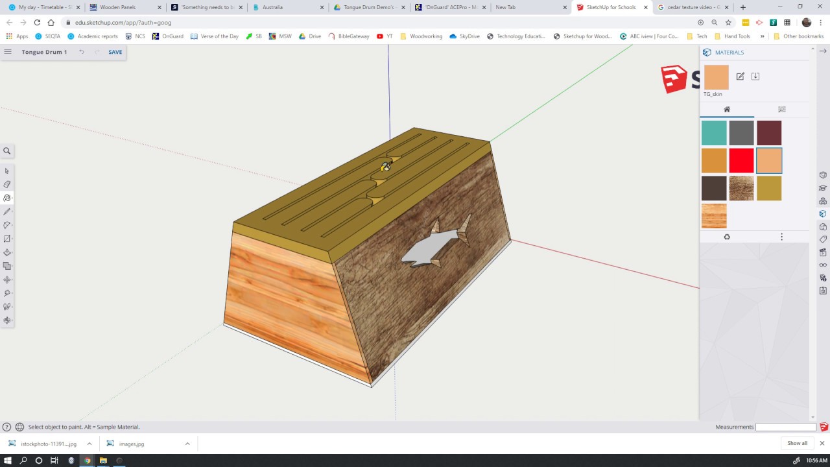This screenshot has width=830, height=467.
Task: Open images.jpg download options chevron
Action: (x=187, y=444)
